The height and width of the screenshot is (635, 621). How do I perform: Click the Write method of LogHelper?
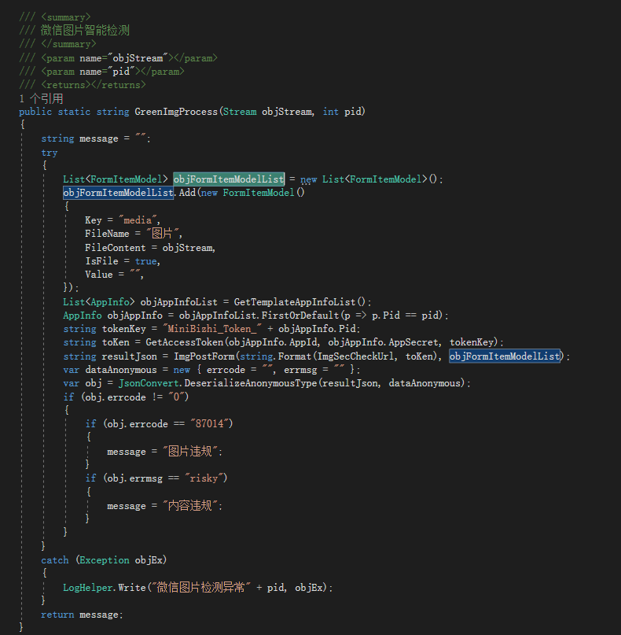click(132, 587)
